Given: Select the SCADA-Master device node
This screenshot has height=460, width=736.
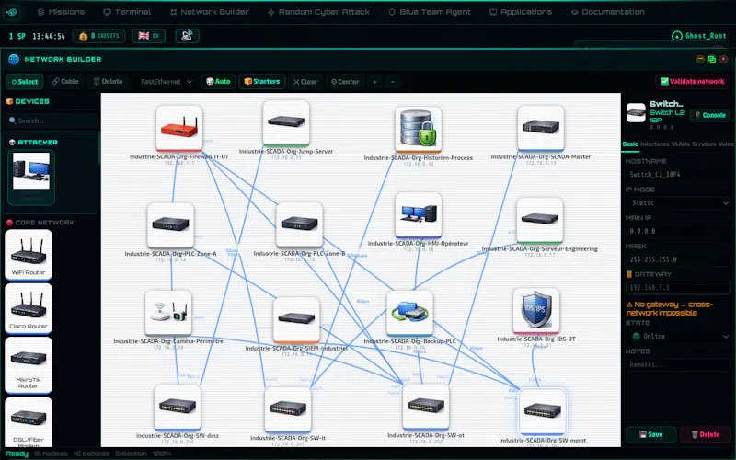Looking at the screenshot, I should 541,128.
